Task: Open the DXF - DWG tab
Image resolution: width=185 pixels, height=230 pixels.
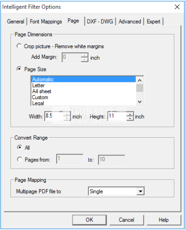Action: tap(100, 21)
